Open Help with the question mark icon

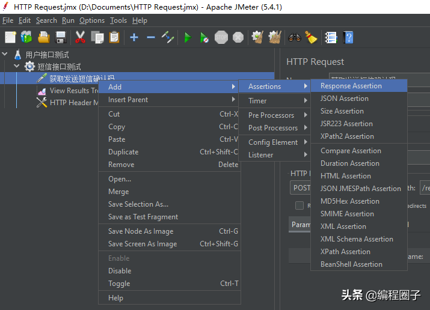pos(348,37)
